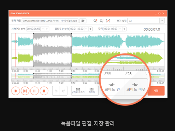Screen dimensions: 175x131
Task: Select the 보기 설정 All combo box
Action: 146,21
